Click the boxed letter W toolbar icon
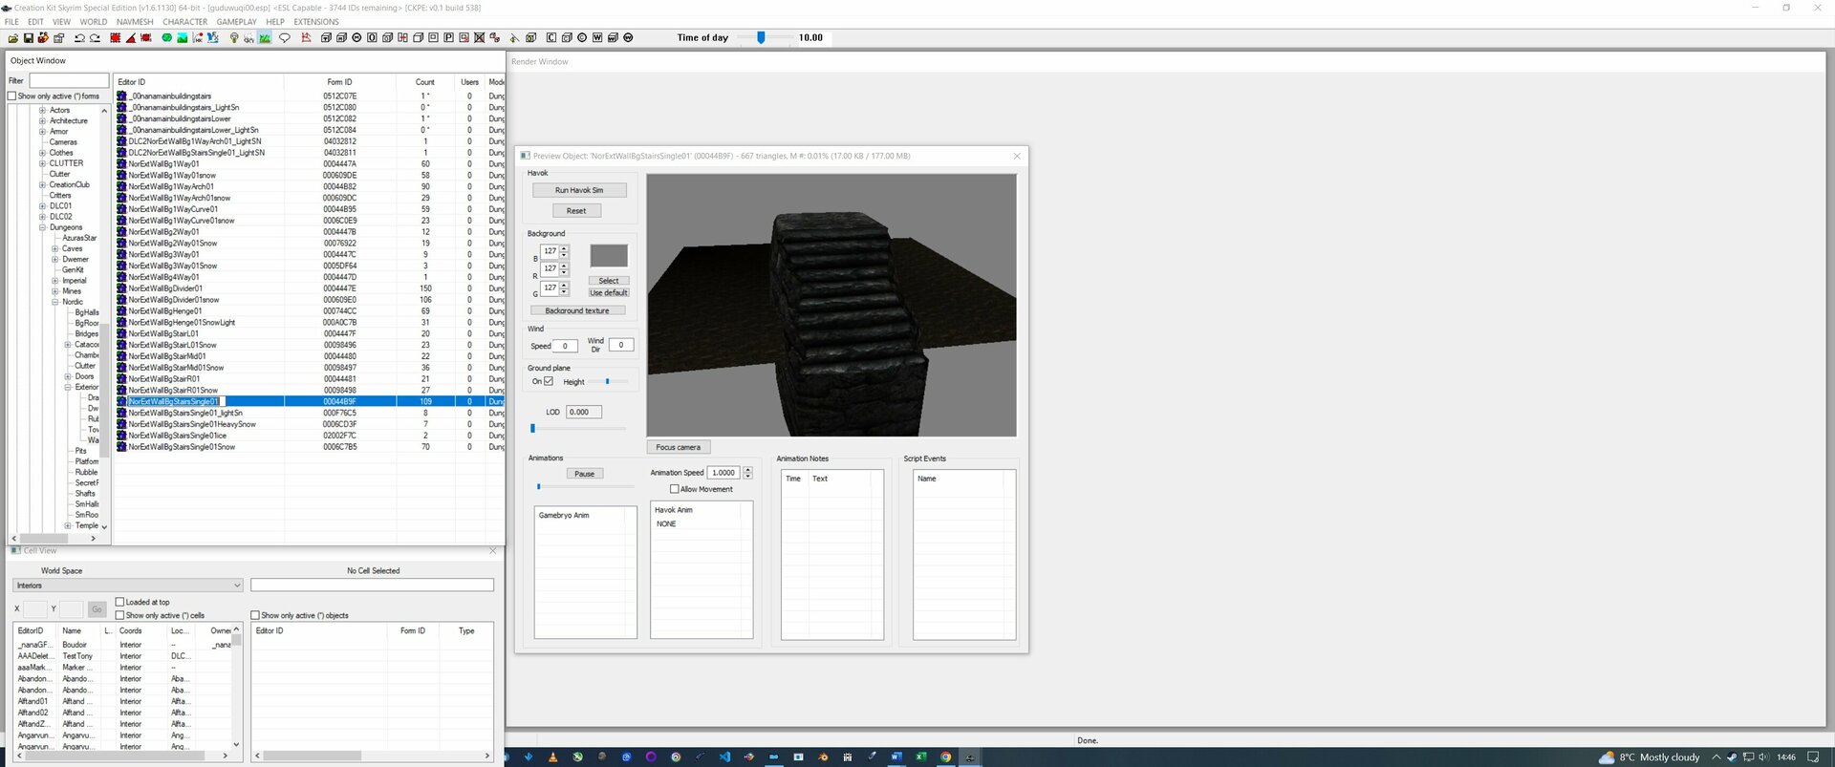1835x767 pixels. click(x=597, y=38)
